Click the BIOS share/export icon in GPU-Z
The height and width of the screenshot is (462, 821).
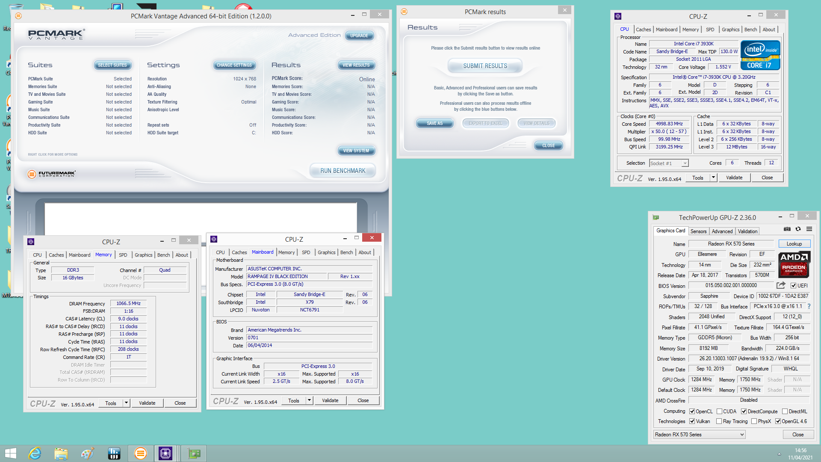[781, 285]
